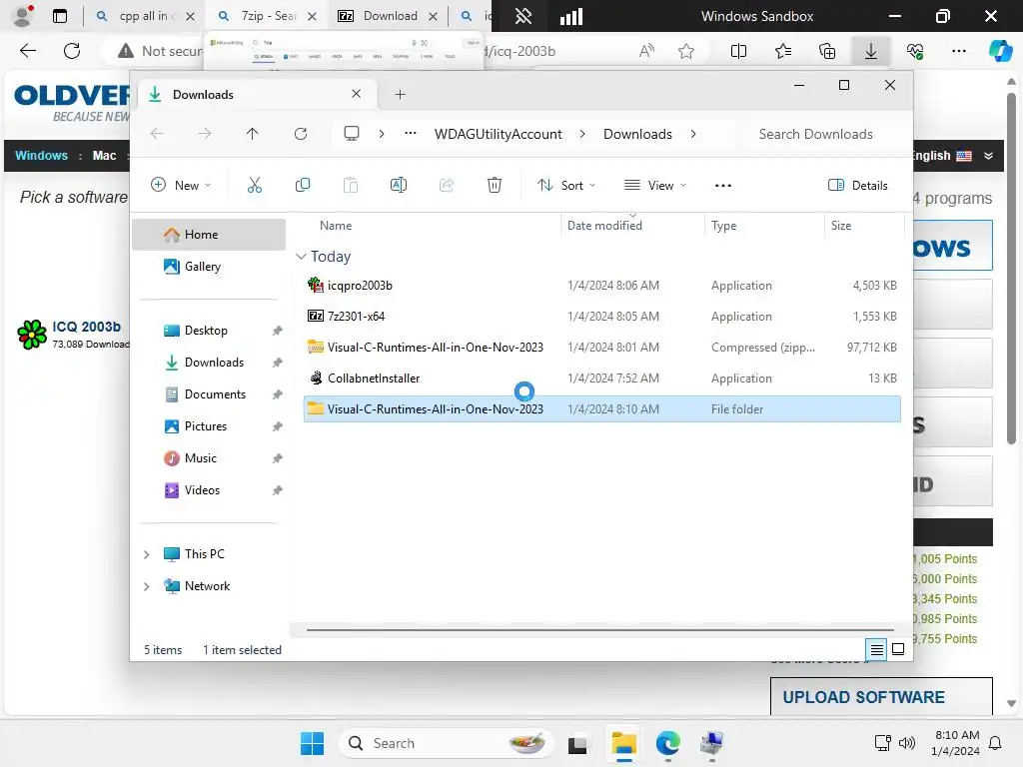The height and width of the screenshot is (767, 1023).
Task: Select the Visual-C-Runtimes-All-in-One-Nov-2023 file folder
Action: (x=601, y=408)
